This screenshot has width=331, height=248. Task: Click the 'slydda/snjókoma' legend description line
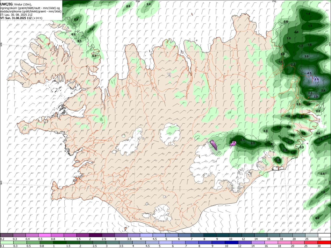pyautogui.click(x=31, y=11)
